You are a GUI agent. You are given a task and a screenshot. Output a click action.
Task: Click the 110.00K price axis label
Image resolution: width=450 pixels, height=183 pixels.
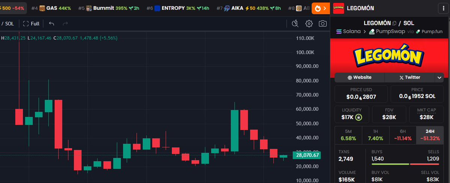(305, 38)
